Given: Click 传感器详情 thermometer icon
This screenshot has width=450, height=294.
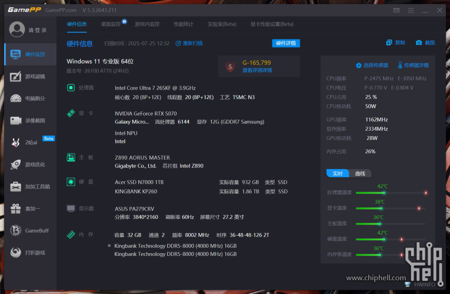Looking at the screenshot, I should [x=400, y=65].
